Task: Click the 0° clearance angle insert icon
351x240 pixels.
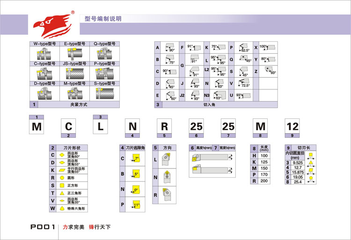Action: click(136, 189)
